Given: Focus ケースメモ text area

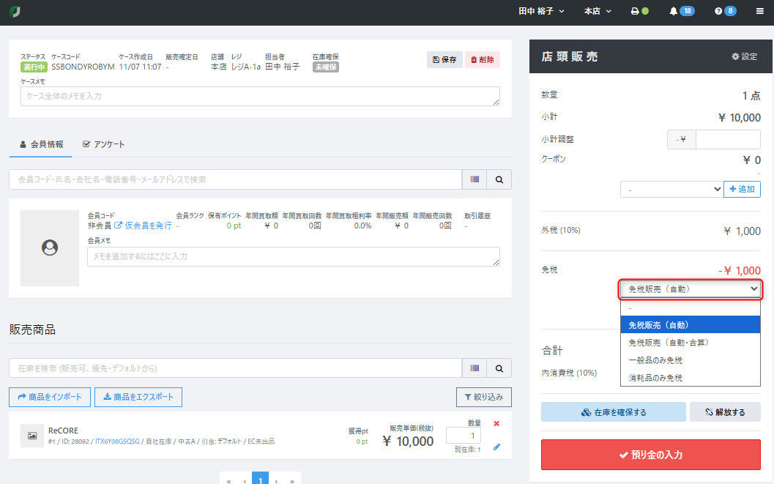Looking at the screenshot, I should click(260, 96).
